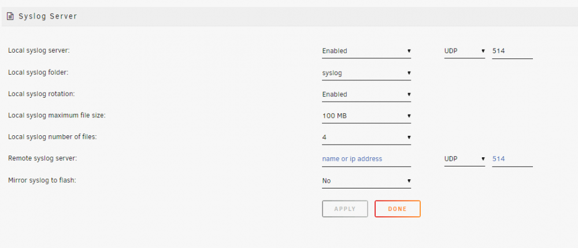The image size is (578, 248).
Task: Click the Syslog Server heading text
Action: (47, 16)
